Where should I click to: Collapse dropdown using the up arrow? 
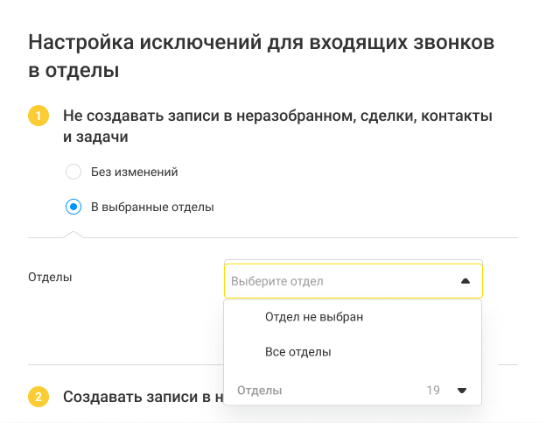coord(465,281)
